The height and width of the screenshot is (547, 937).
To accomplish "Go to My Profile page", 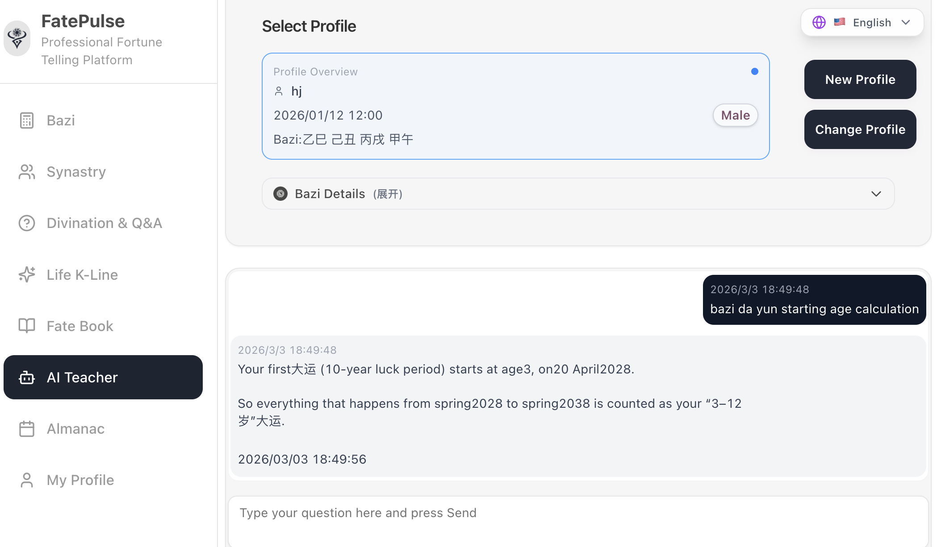I will click(80, 480).
